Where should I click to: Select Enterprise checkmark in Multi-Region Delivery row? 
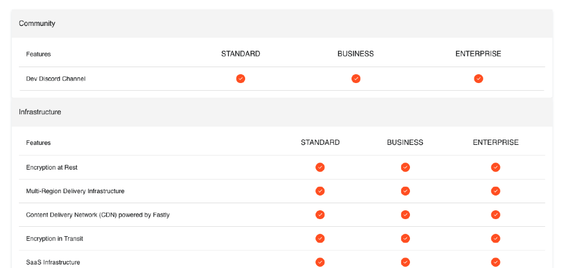coord(496,191)
